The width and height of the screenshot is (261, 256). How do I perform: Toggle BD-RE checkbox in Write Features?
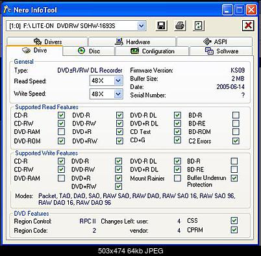[234, 169]
